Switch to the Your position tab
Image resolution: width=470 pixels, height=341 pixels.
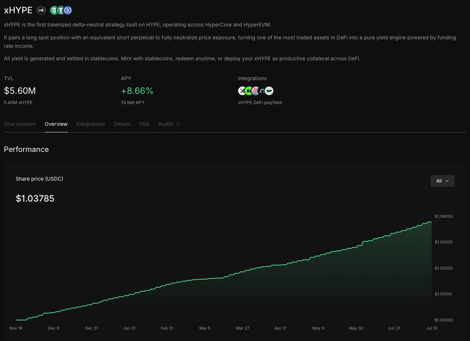[20, 124]
